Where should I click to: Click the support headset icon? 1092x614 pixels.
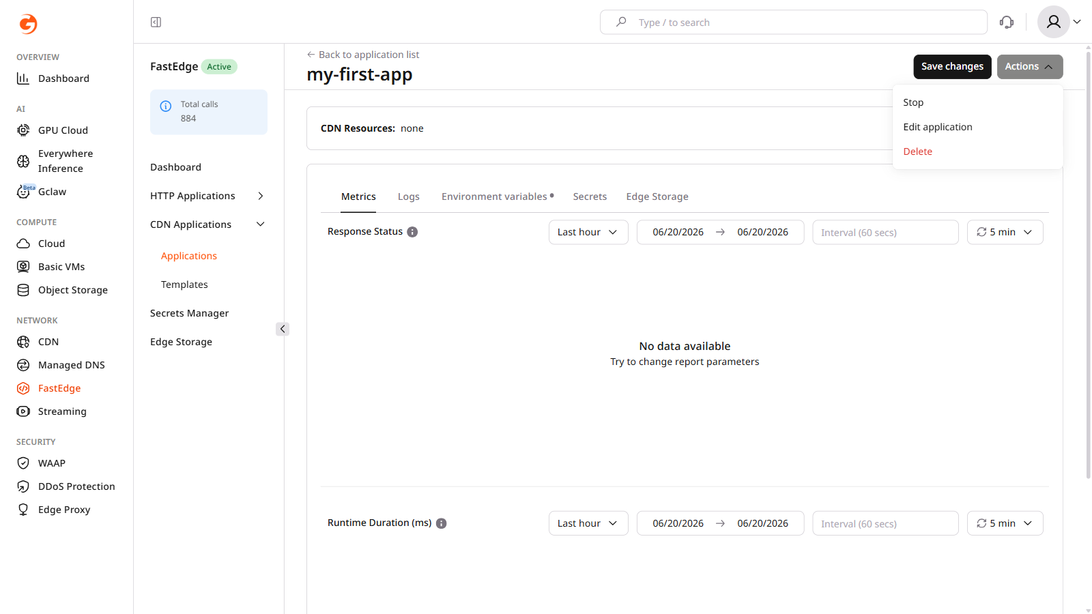[x=1007, y=23]
